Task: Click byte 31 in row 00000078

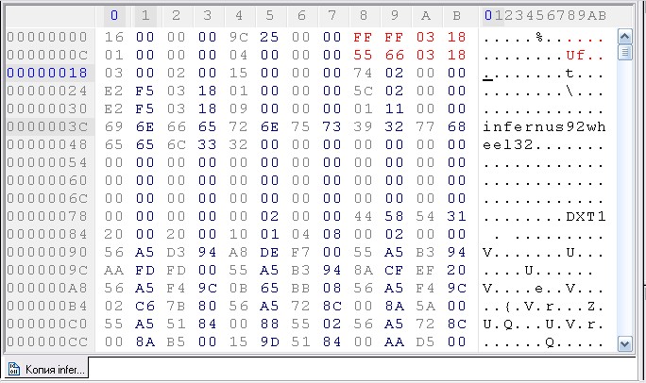Action: pos(457,216)
